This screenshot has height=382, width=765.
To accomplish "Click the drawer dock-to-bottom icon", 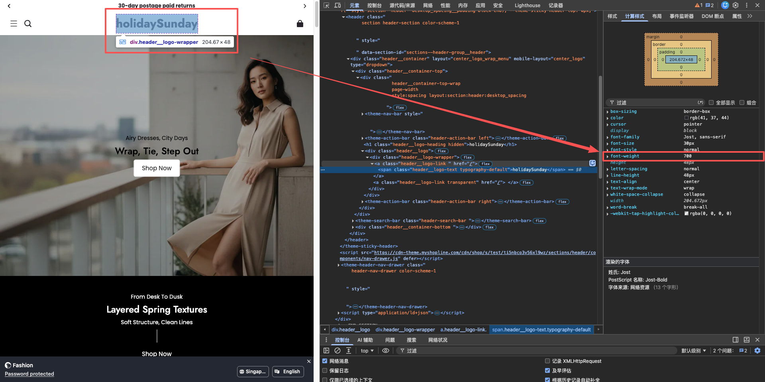I will point(747,340).
